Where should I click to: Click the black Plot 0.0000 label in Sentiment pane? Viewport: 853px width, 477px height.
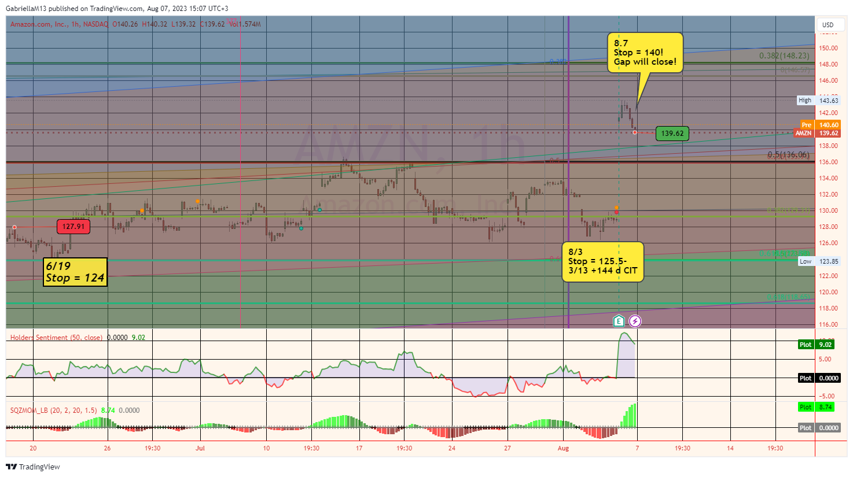pos(819,378)
